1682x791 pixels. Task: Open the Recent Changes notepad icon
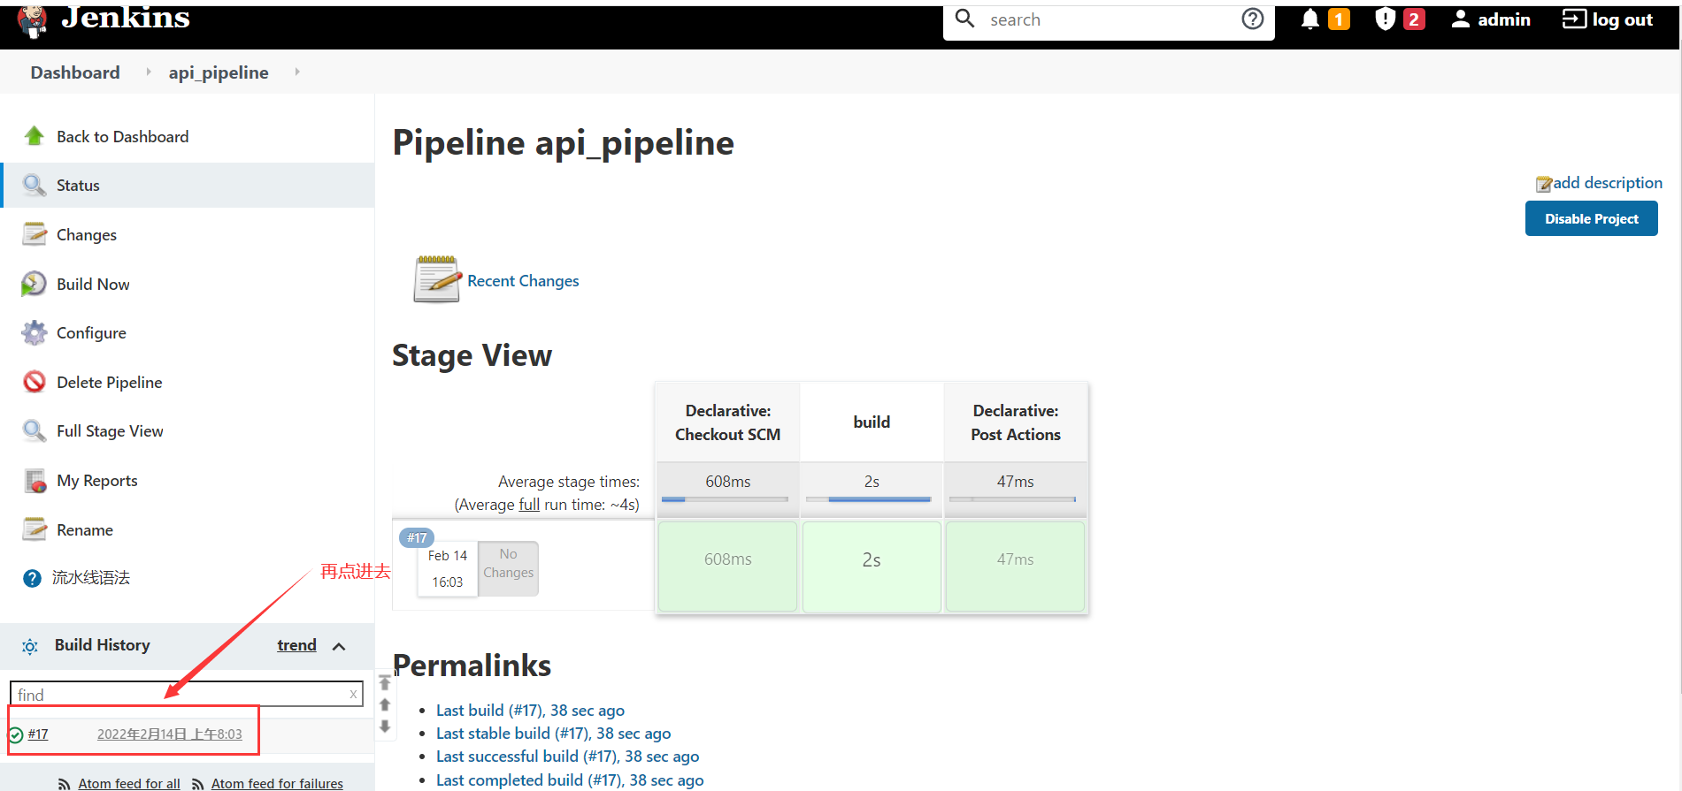click(x=436, y=280)
